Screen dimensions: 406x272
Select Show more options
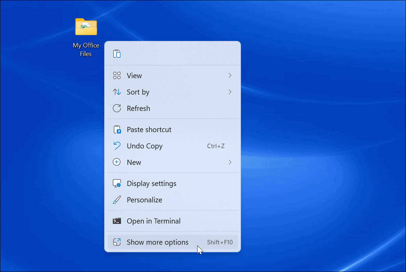158,242
